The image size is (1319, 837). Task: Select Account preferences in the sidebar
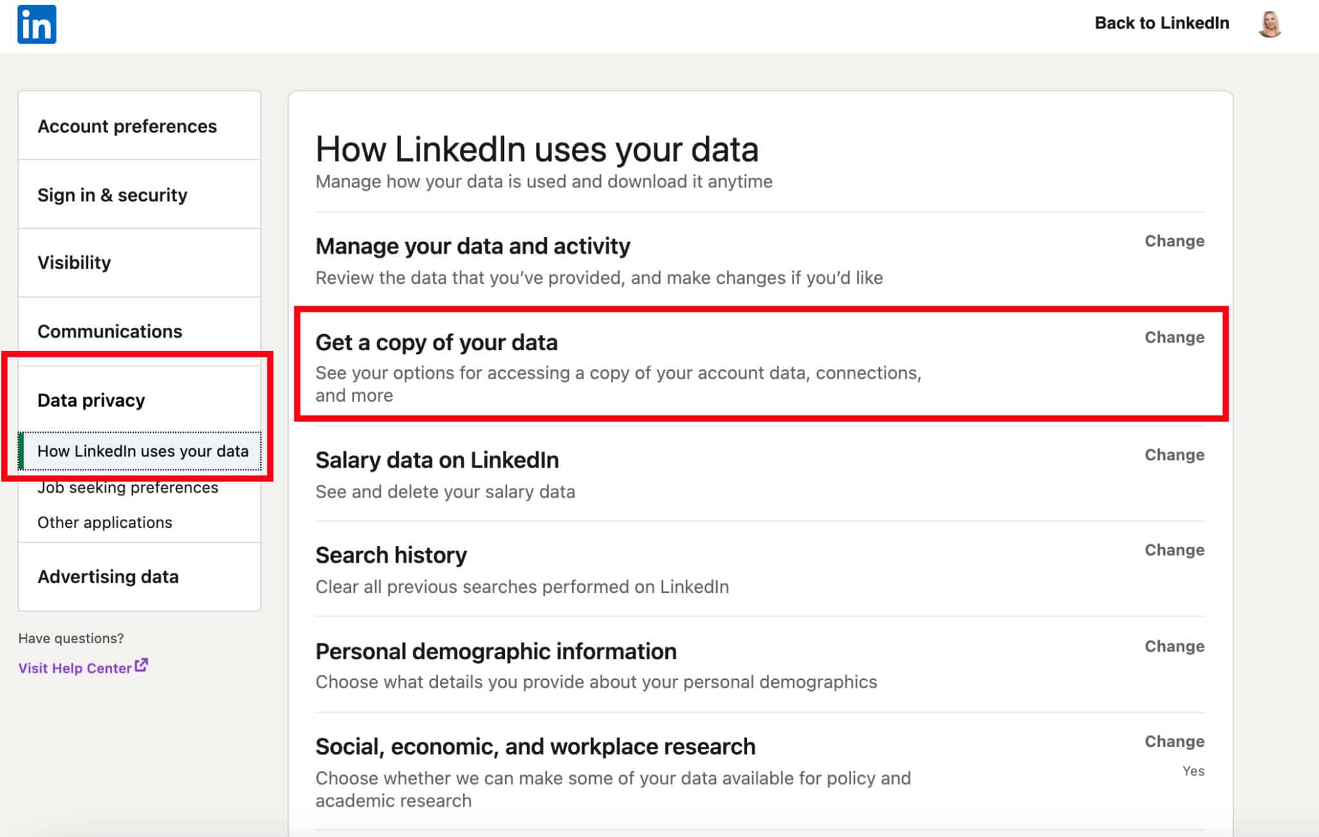pos(126,126)
